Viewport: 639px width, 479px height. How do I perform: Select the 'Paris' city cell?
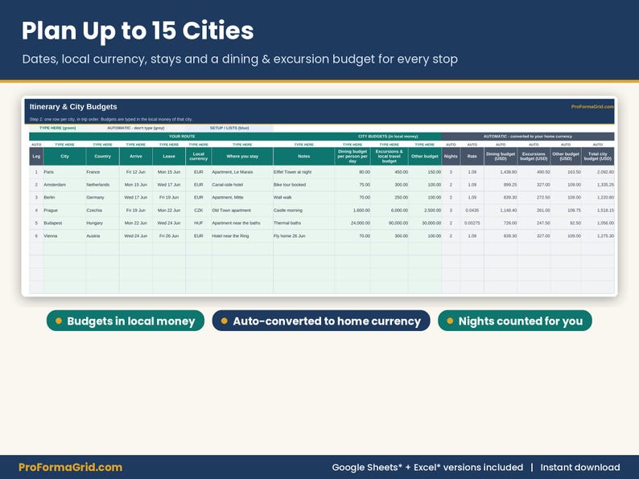[64, 172]
